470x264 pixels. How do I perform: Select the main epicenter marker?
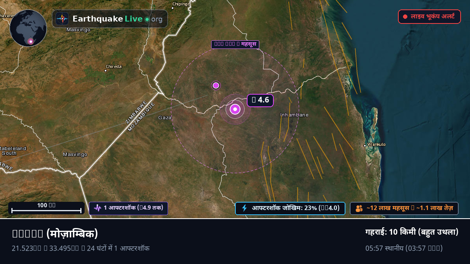point(235,109)
